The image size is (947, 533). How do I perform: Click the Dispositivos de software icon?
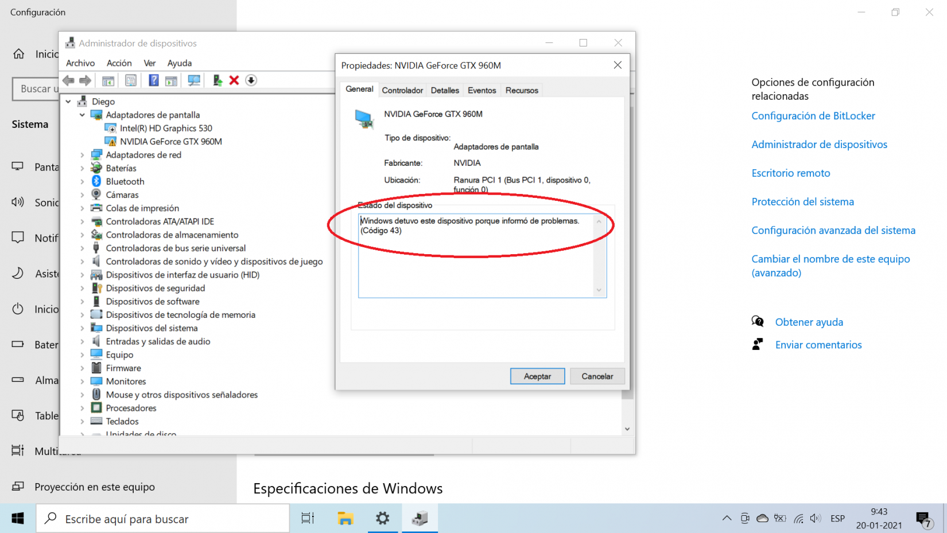(x=96, y=301)
